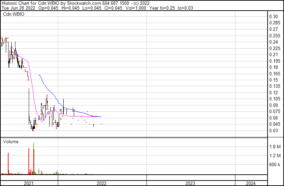
Task: Click the 1.8 M volume axis label
Action: 275,147
